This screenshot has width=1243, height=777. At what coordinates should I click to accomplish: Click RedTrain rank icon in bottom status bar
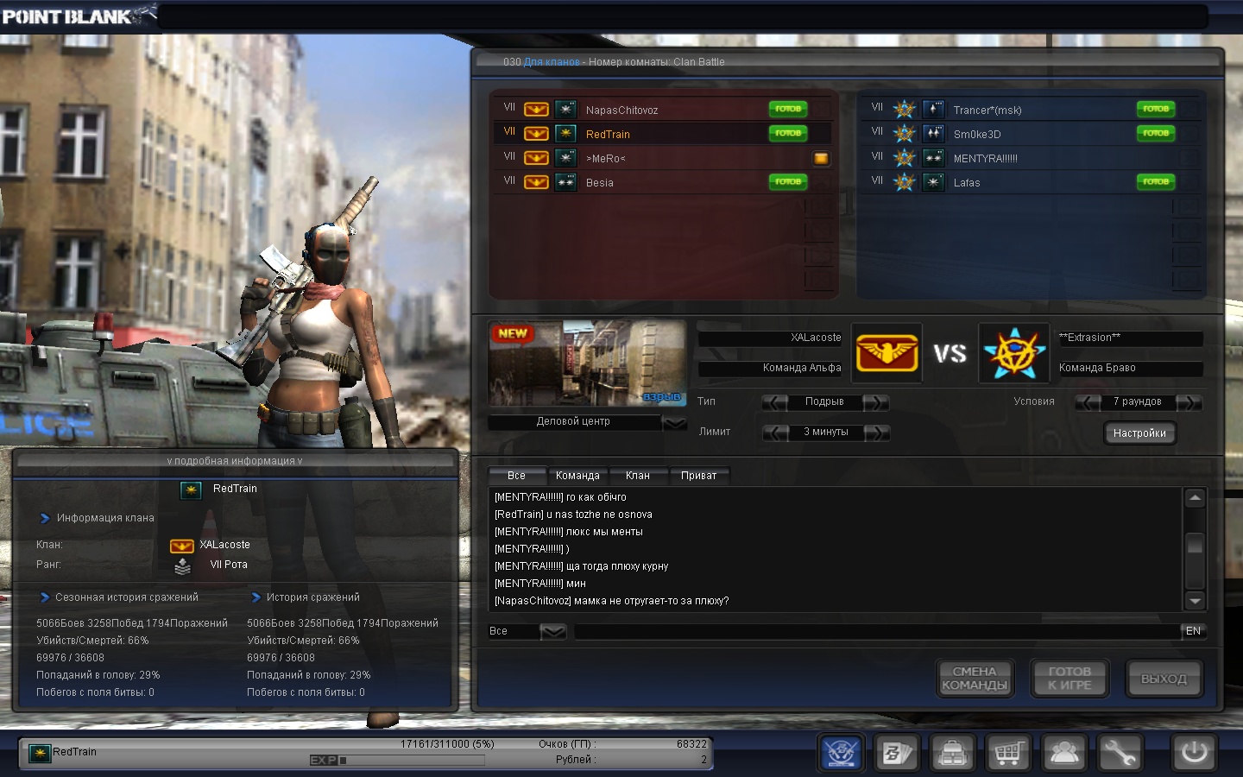click(x=40, y=753)
